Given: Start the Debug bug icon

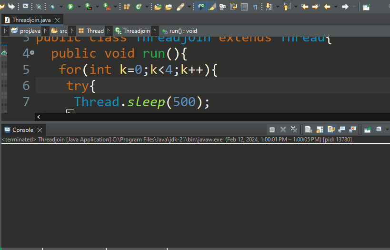Looking at the screenshot, I should (x=52, y=7).
